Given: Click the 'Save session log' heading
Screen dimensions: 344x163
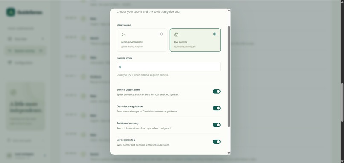Looking at the screenshot, I should pyautogui.click(x=126, y=140).
